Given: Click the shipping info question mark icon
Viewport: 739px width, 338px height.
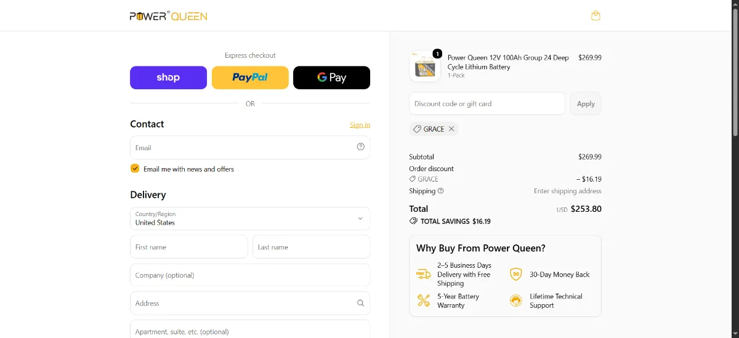Looking at the screenshot, I should (440, 191).
